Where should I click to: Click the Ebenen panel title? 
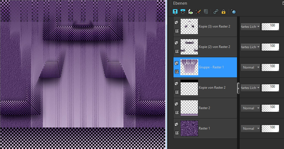(180, 3)
